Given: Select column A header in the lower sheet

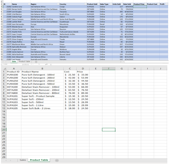Looking at the screenshot, I should (14, 69).
